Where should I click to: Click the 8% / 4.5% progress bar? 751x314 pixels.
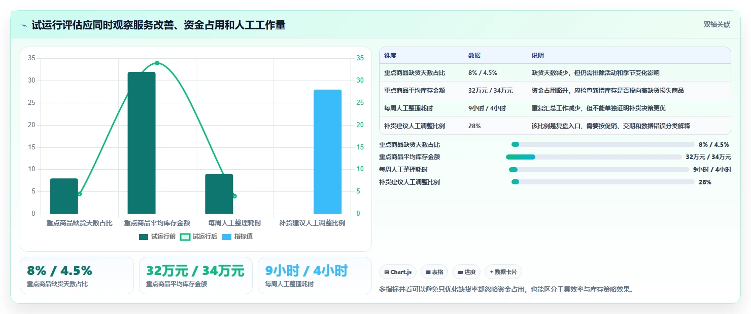pyautogui.click(x=603, y=144)
